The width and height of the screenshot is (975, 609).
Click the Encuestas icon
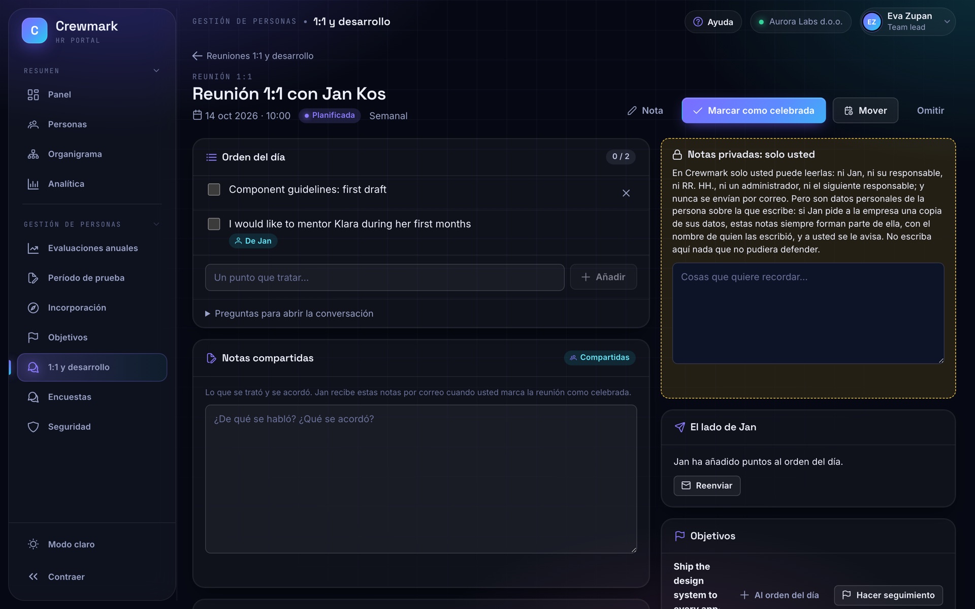[x=33, y=397]
